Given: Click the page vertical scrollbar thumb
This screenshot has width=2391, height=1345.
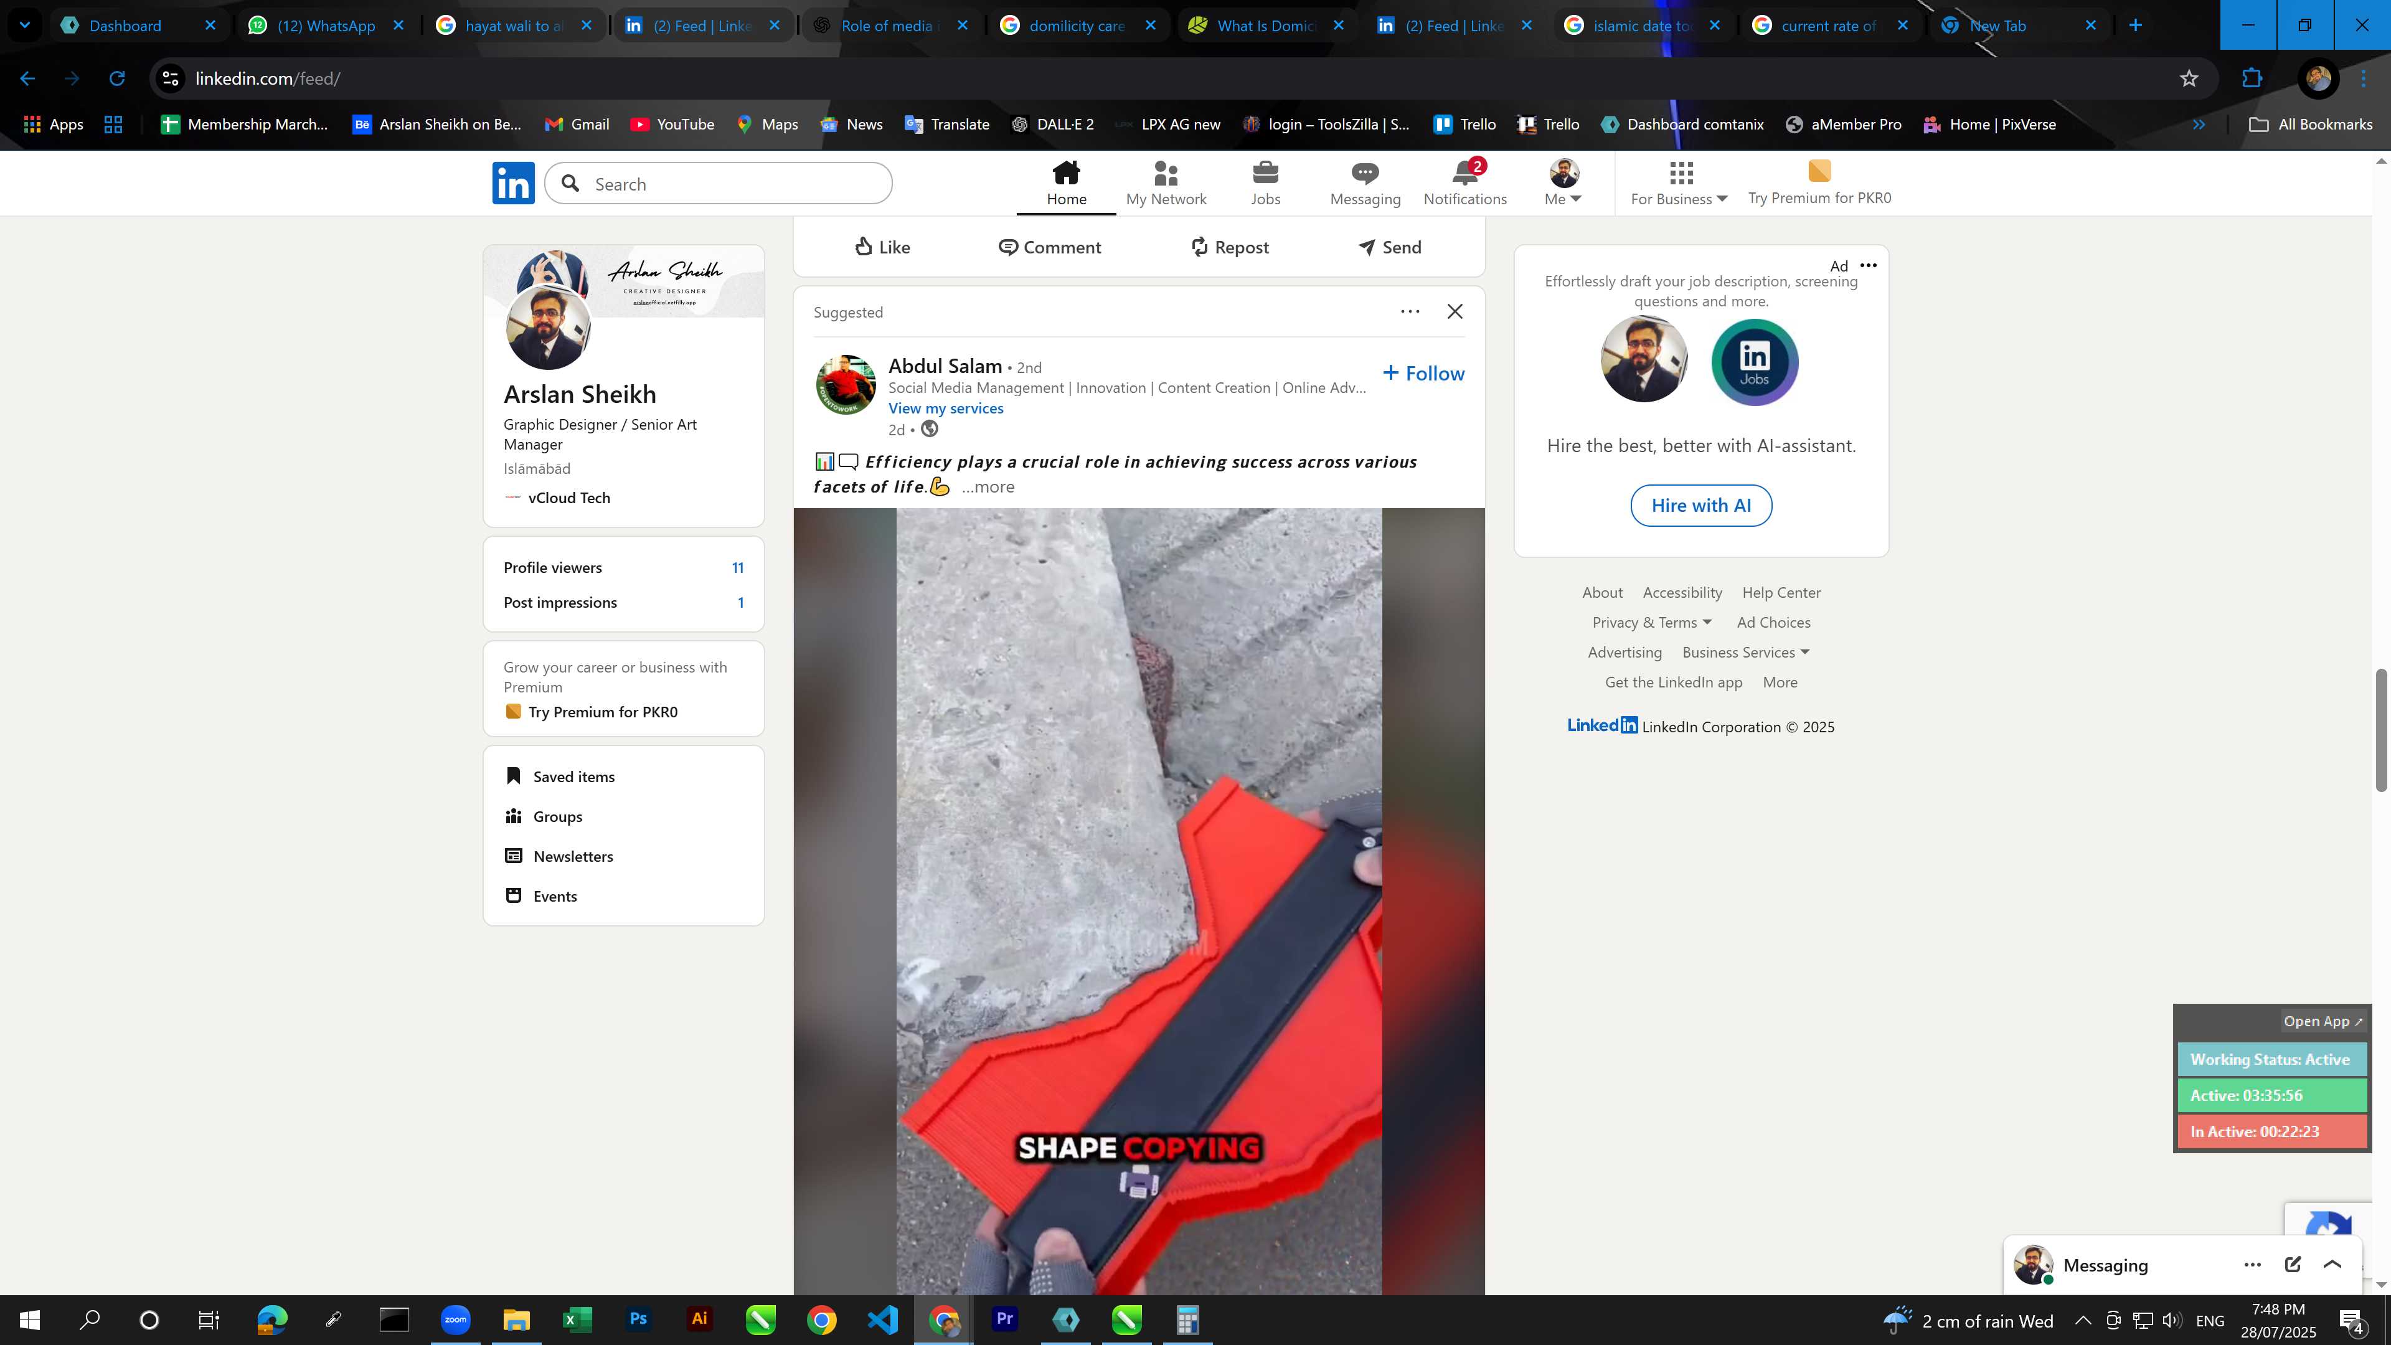Looking at the screenshot, I should pyautogui.click(x=2381, y=730).
